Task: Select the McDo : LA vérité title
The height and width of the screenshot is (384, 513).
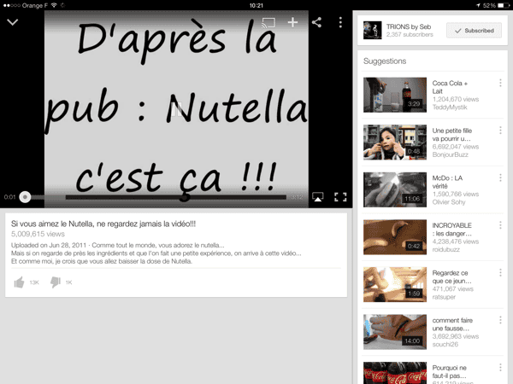Action: [x=447, y=182]
